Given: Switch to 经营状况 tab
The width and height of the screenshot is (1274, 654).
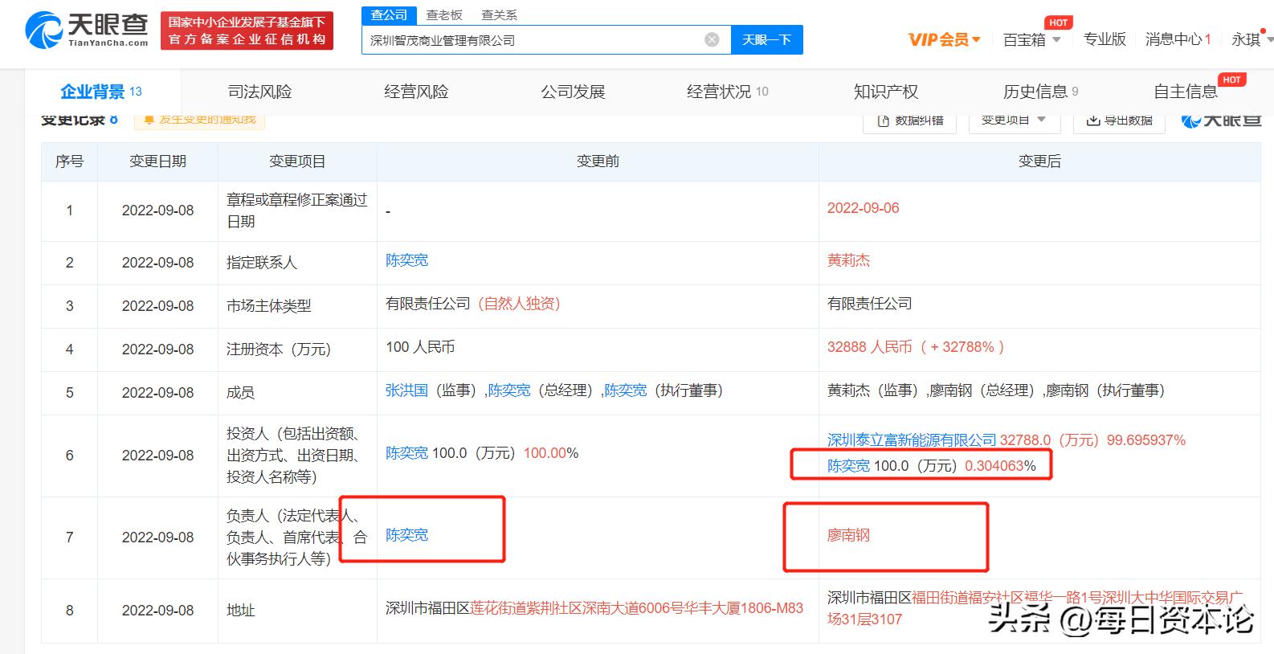Looking at the screenshot, I should (728, 92).
